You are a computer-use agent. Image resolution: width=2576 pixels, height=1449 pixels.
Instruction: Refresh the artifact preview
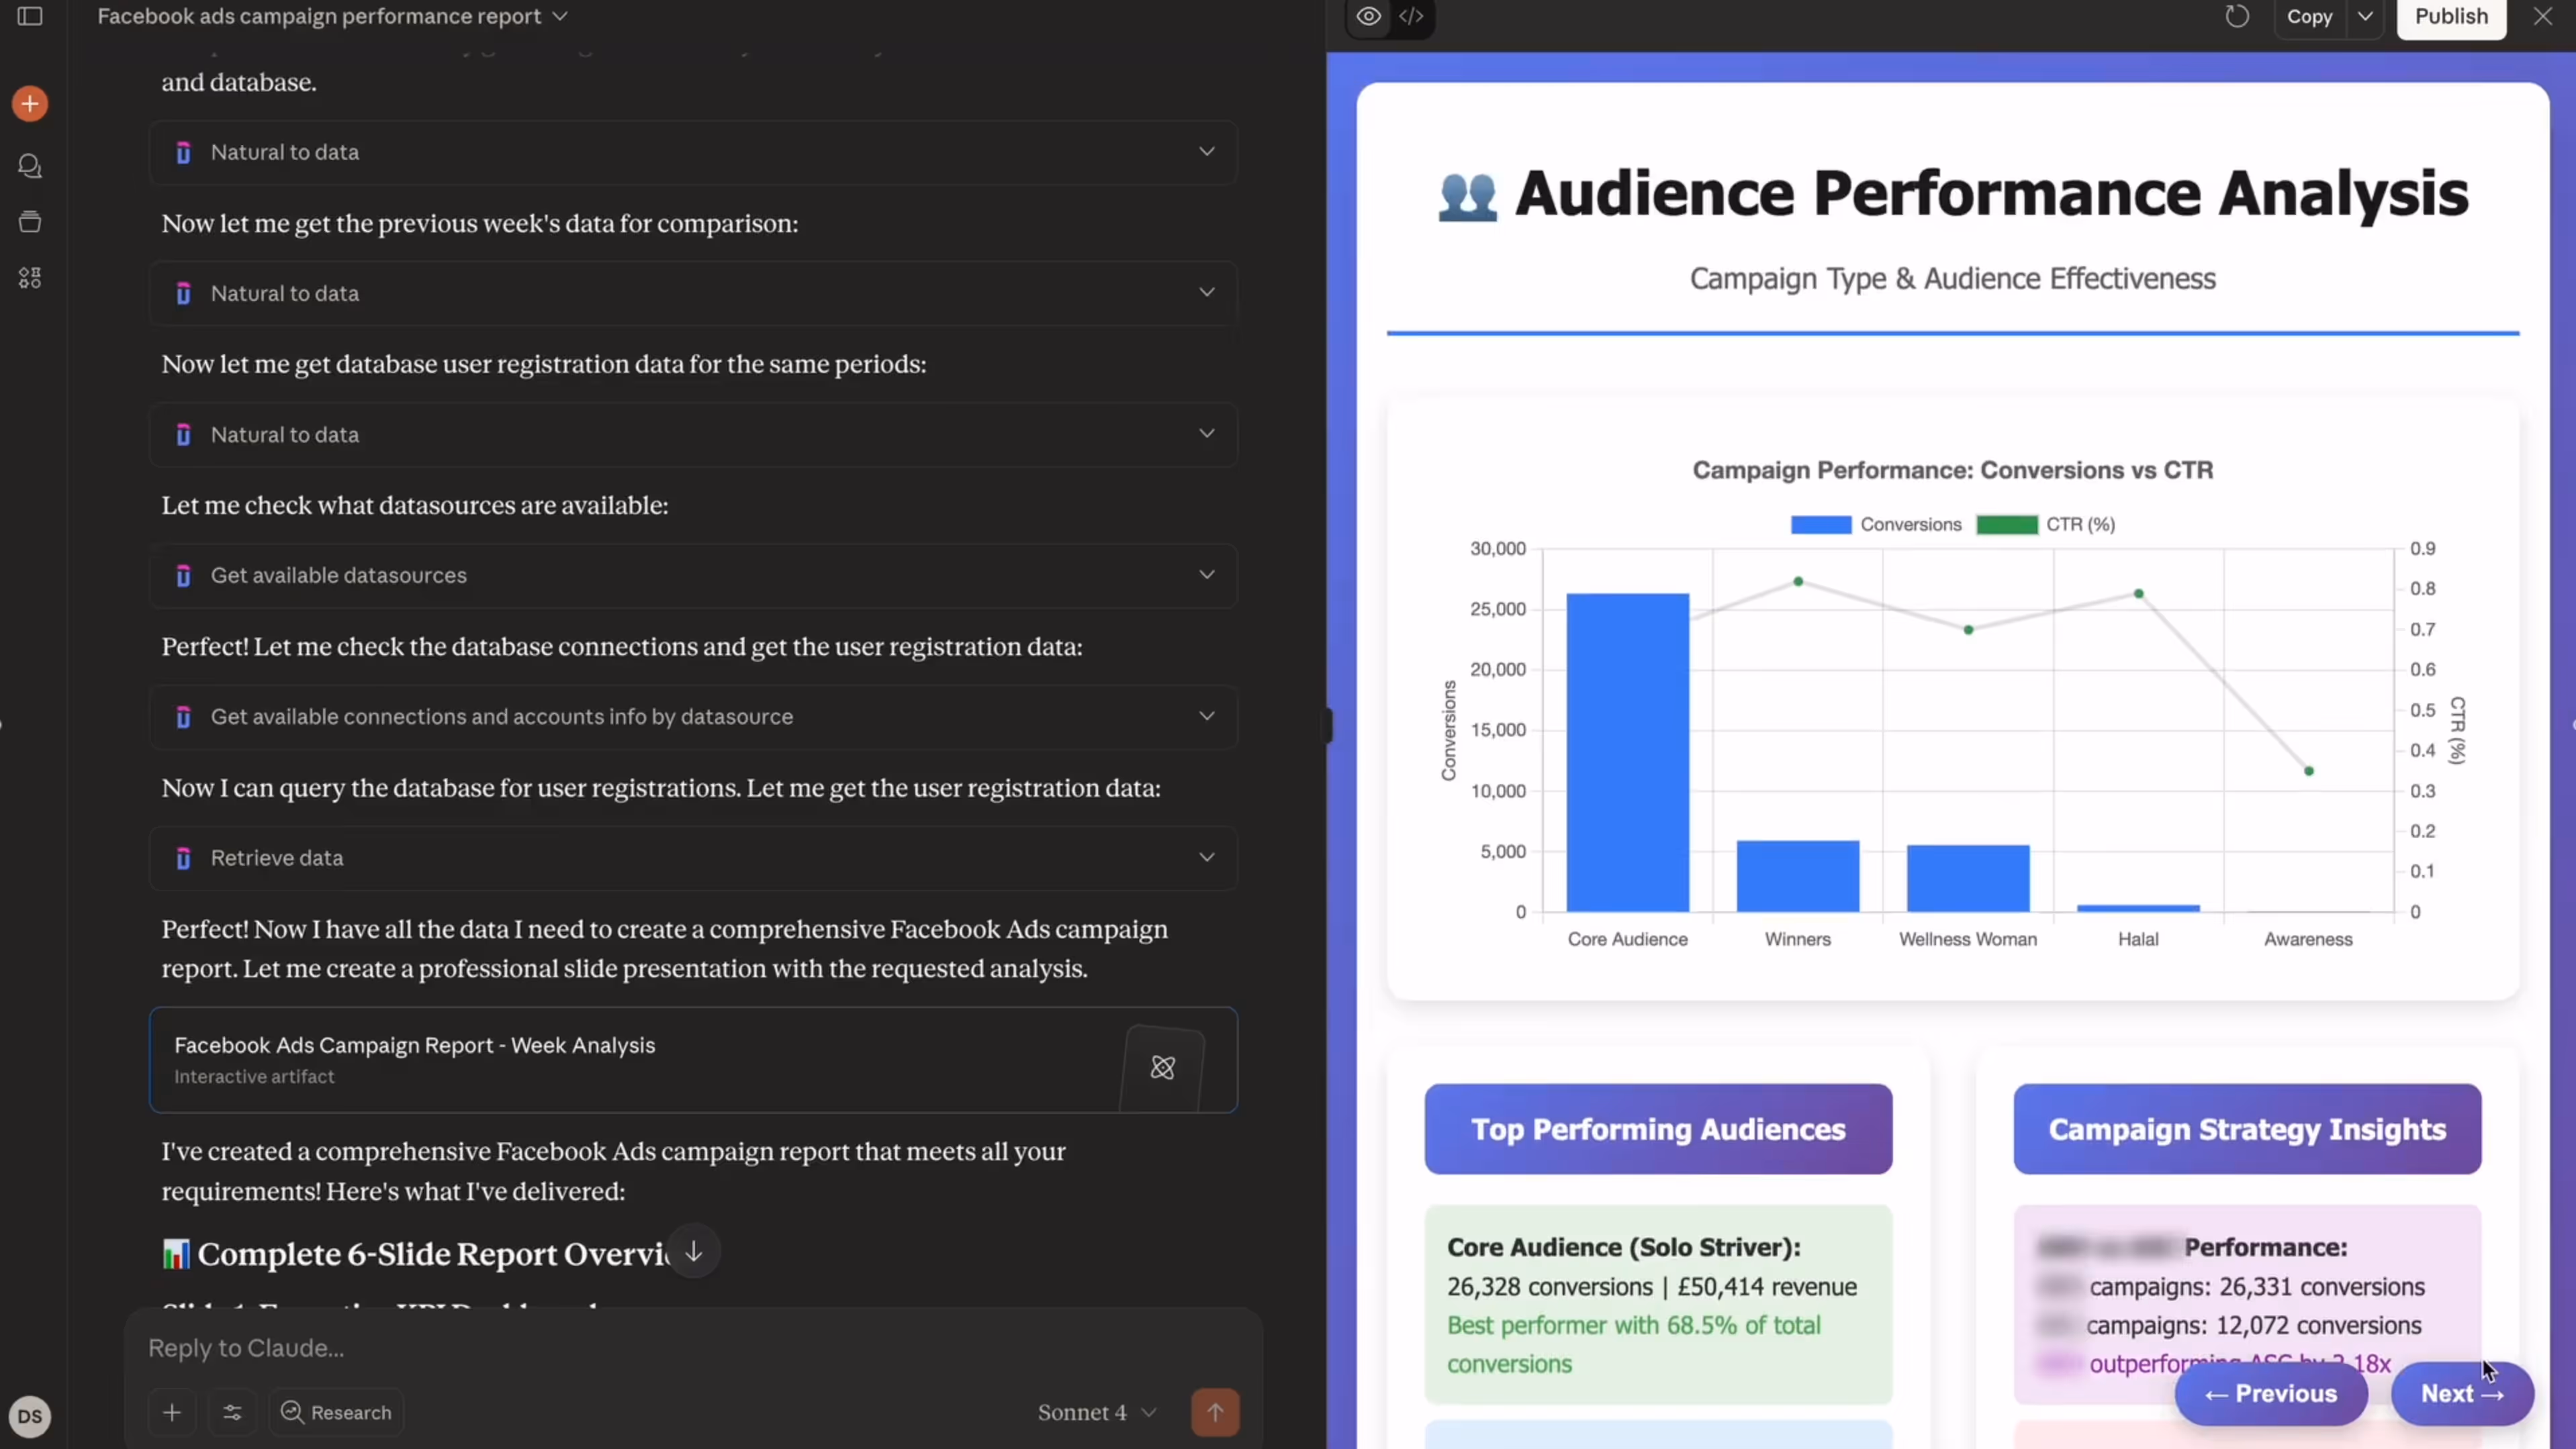pos(2237,16)
